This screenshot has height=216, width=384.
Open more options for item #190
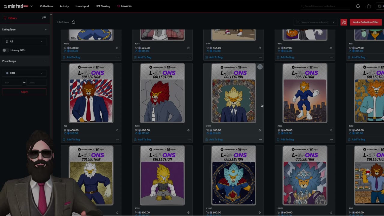pyautogui.click(x=331, y=57)
